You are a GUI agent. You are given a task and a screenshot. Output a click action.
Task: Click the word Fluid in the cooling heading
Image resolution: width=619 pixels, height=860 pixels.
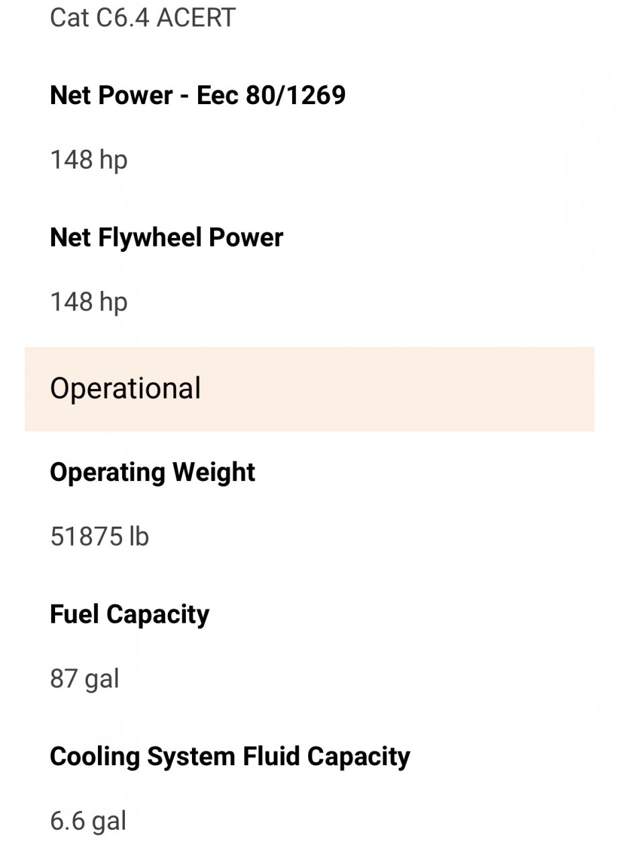pyautogui.click(x=269, y=757)
